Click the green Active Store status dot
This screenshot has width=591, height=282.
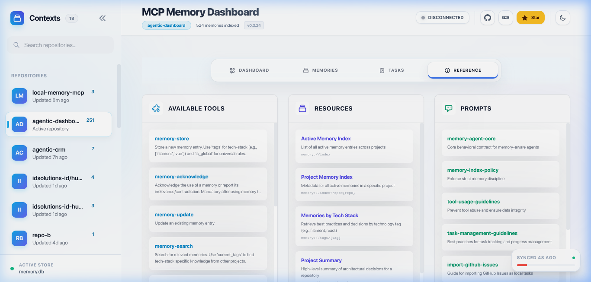pyautogui.click(x=12, y=269)
